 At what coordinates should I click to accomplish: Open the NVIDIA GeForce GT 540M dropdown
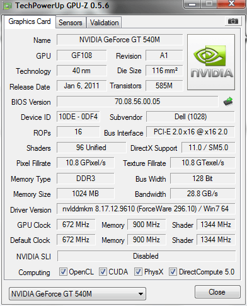78,294
